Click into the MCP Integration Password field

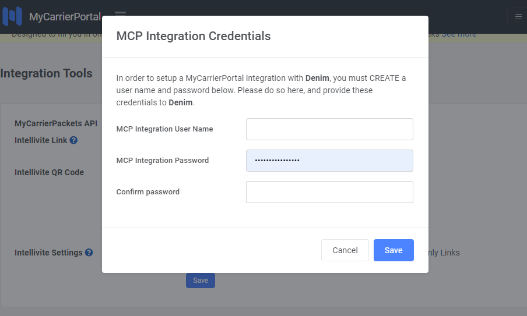tap(329, 161)
